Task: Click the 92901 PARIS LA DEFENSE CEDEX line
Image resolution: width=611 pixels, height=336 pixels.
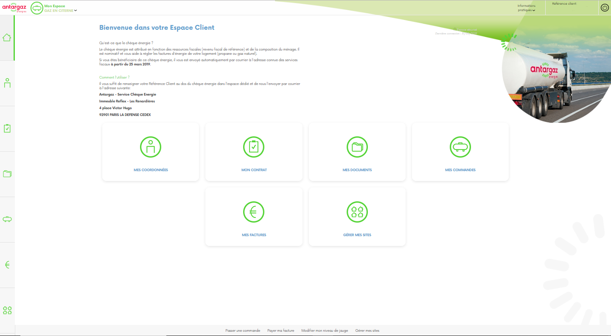Action: pyautogui.click(x=125, y=115)
